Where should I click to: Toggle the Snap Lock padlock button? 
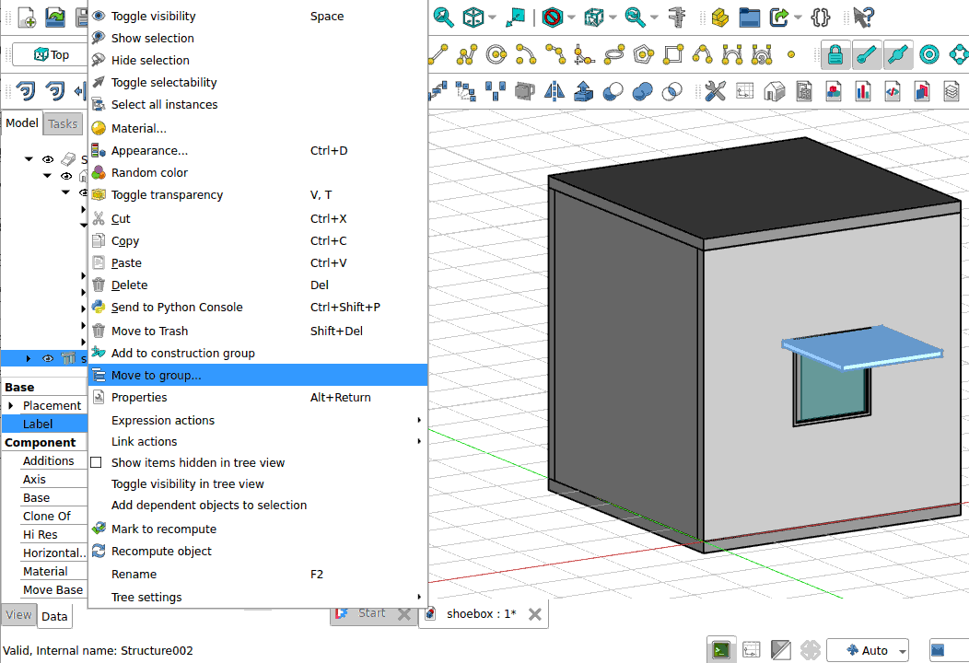pyautogui.click(x=835, y=55)
